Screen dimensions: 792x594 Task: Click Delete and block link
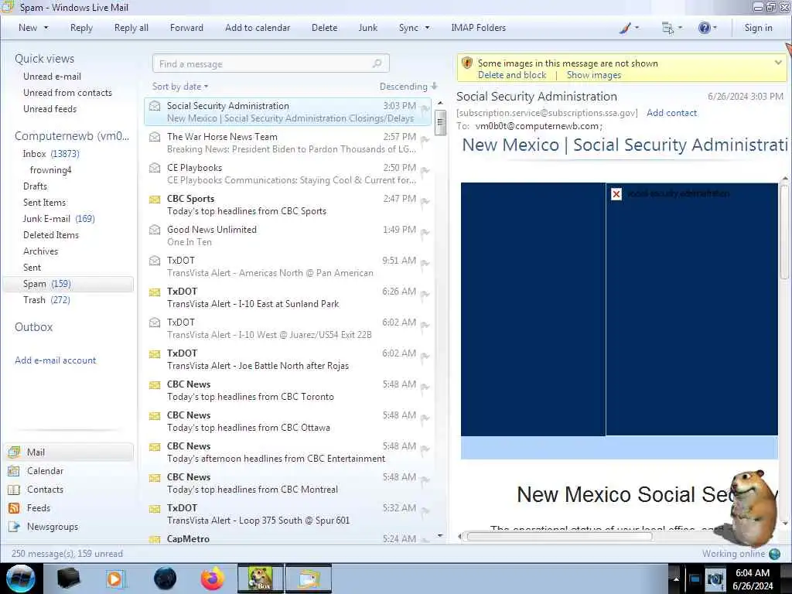pos(512,75)
